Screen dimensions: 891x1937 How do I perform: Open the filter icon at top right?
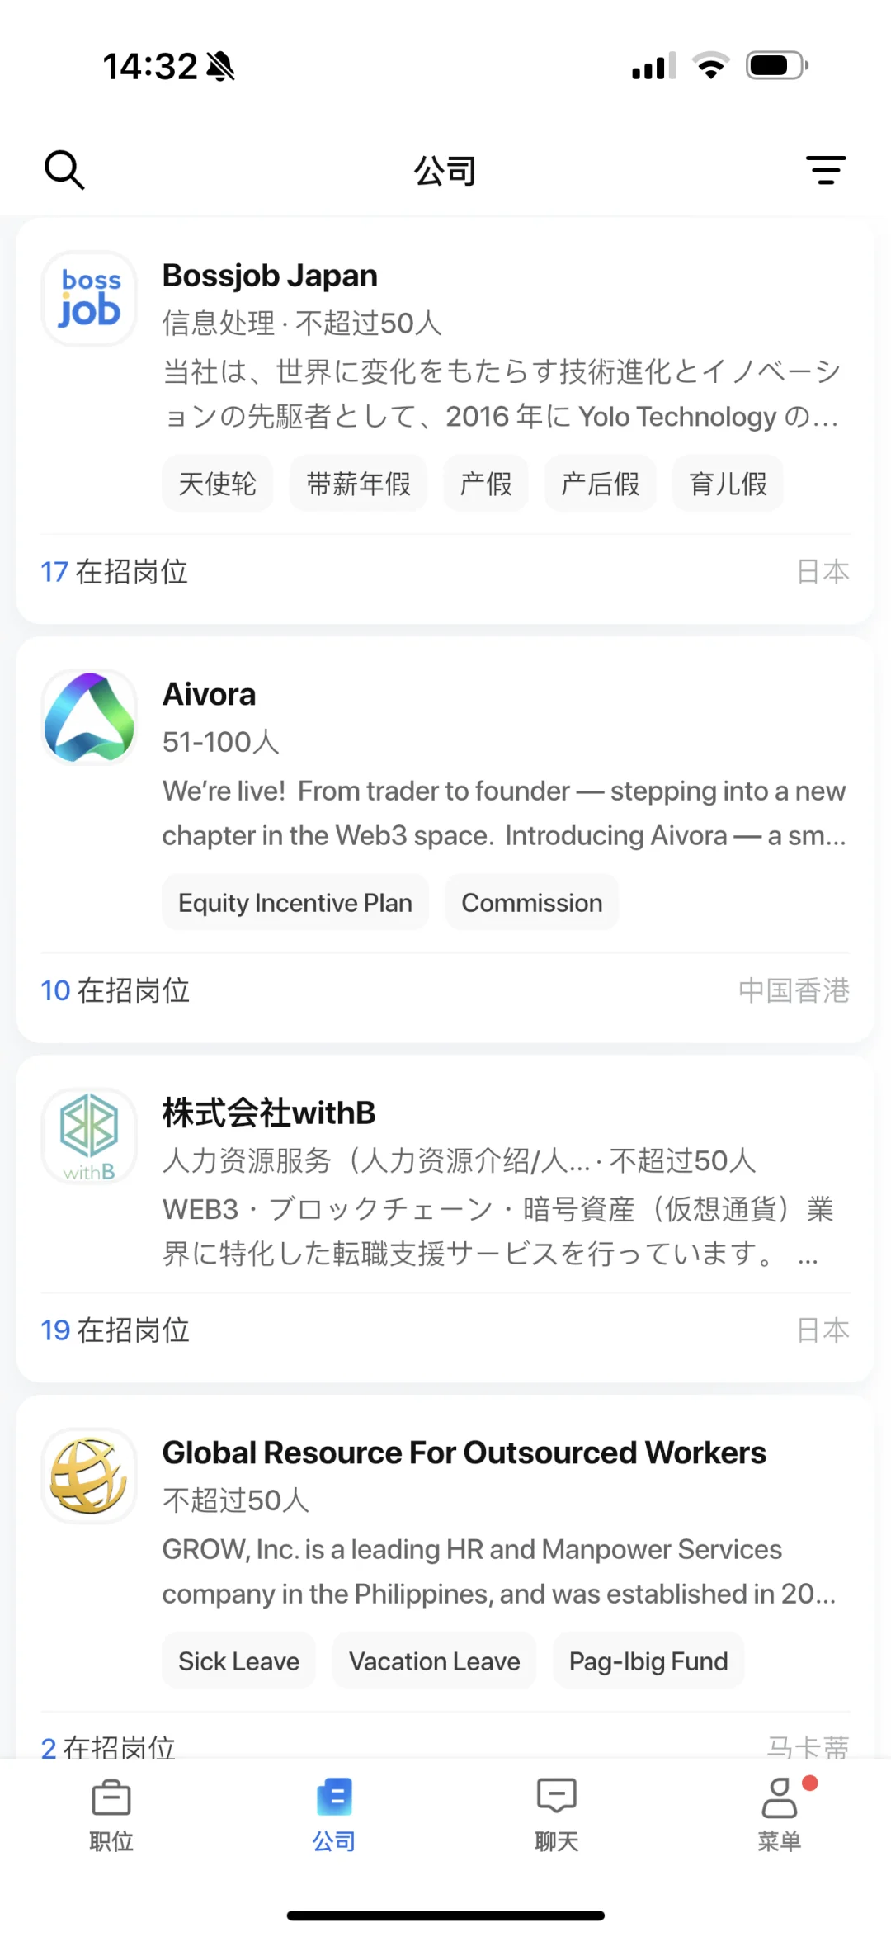coord(826,170)
